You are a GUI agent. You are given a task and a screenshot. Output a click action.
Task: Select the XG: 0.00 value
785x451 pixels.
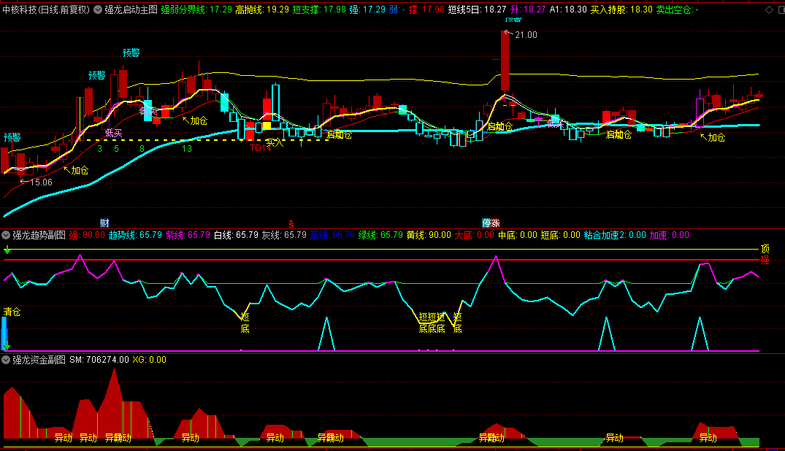149,359
